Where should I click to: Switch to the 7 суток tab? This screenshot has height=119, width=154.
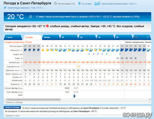[x=13, y=37]
